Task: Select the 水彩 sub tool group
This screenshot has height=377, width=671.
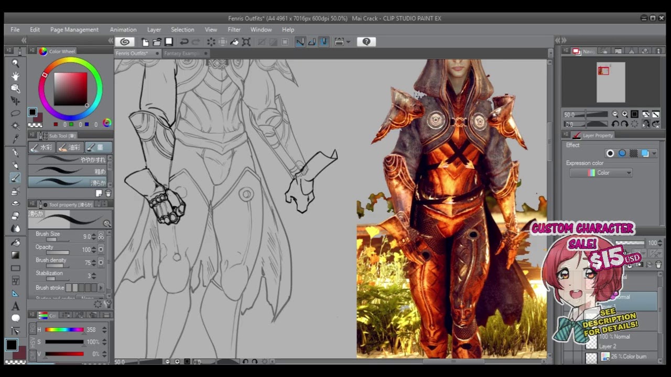Action: (x=42, y=148)
